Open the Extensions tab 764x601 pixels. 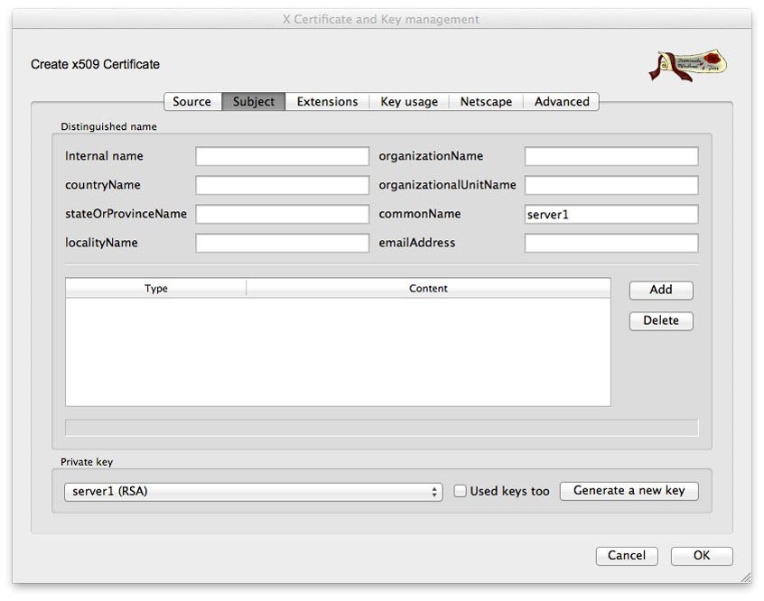[x=327, y=101]
